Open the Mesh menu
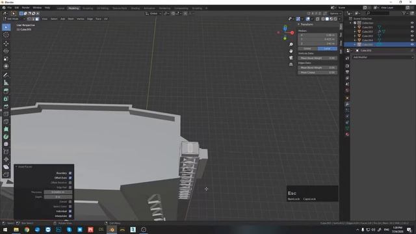This screenshot has width=416, height=234. tap(71, 19)
